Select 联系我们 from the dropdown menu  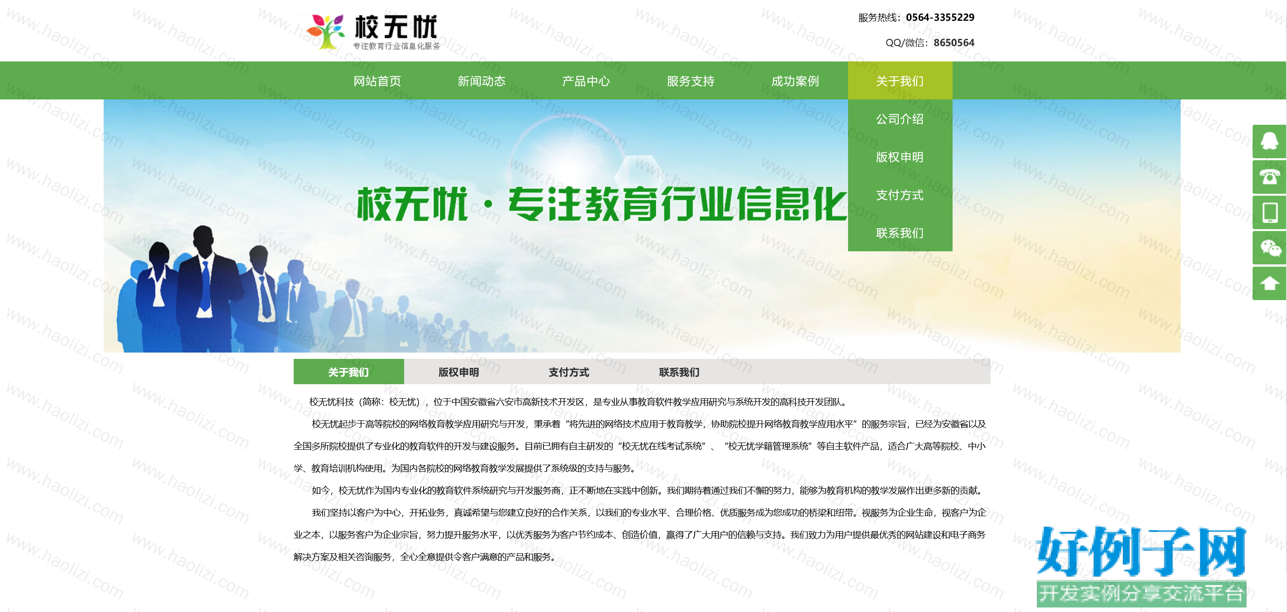900,233
